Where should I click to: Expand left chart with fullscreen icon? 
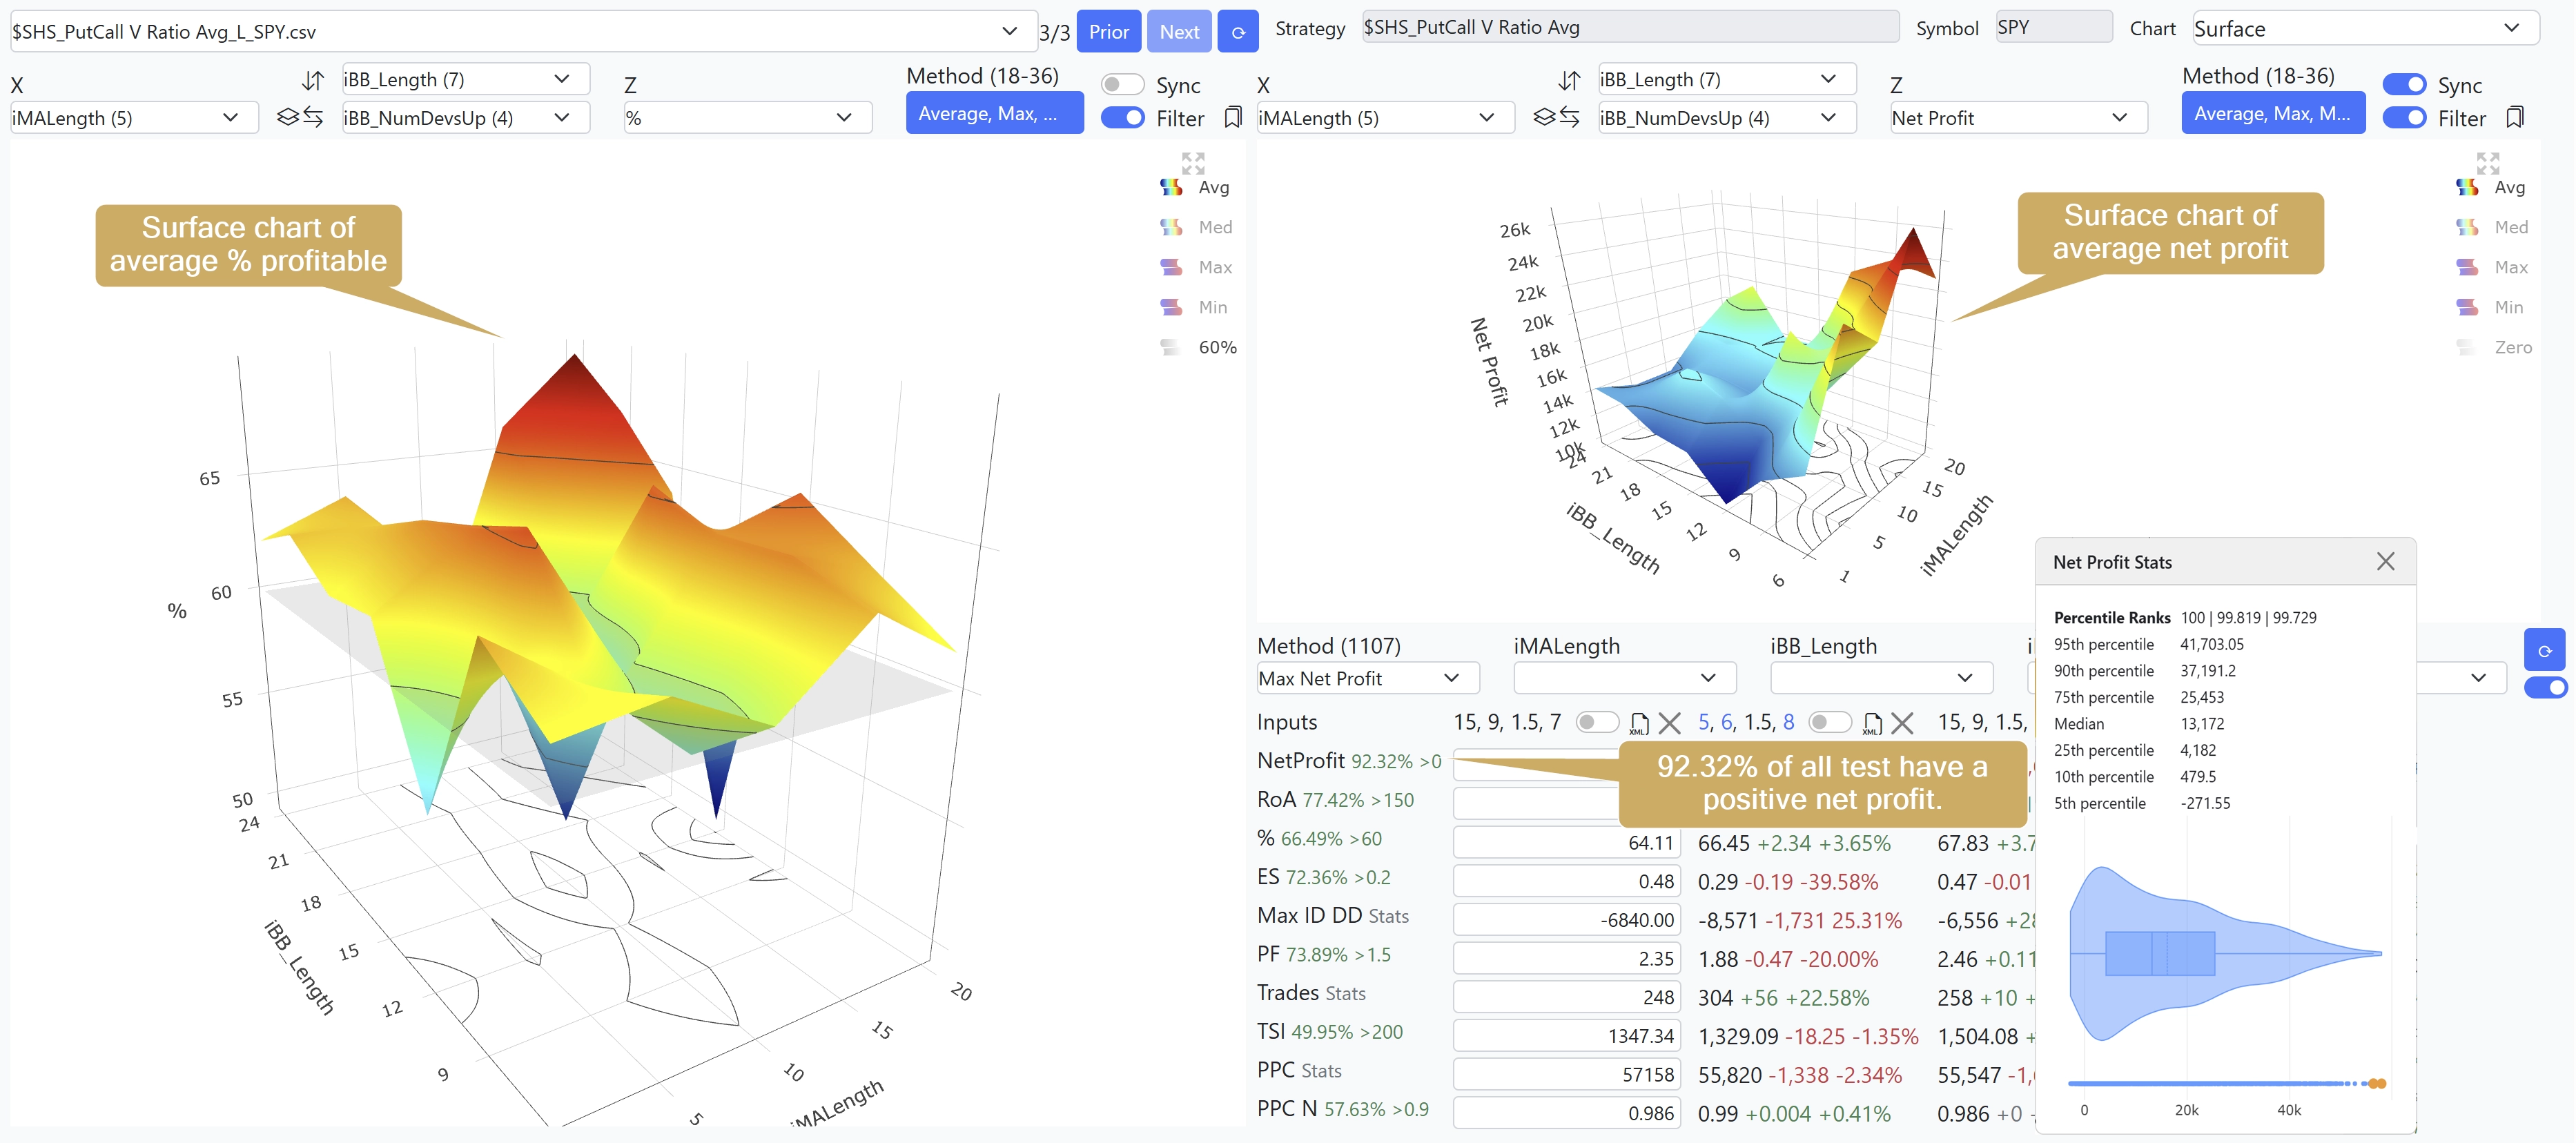click(x=1193, y=162)
